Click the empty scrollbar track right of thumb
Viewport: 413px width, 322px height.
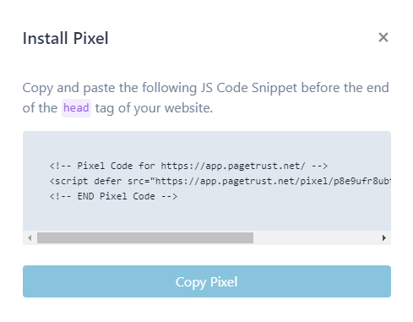point(315,238)
